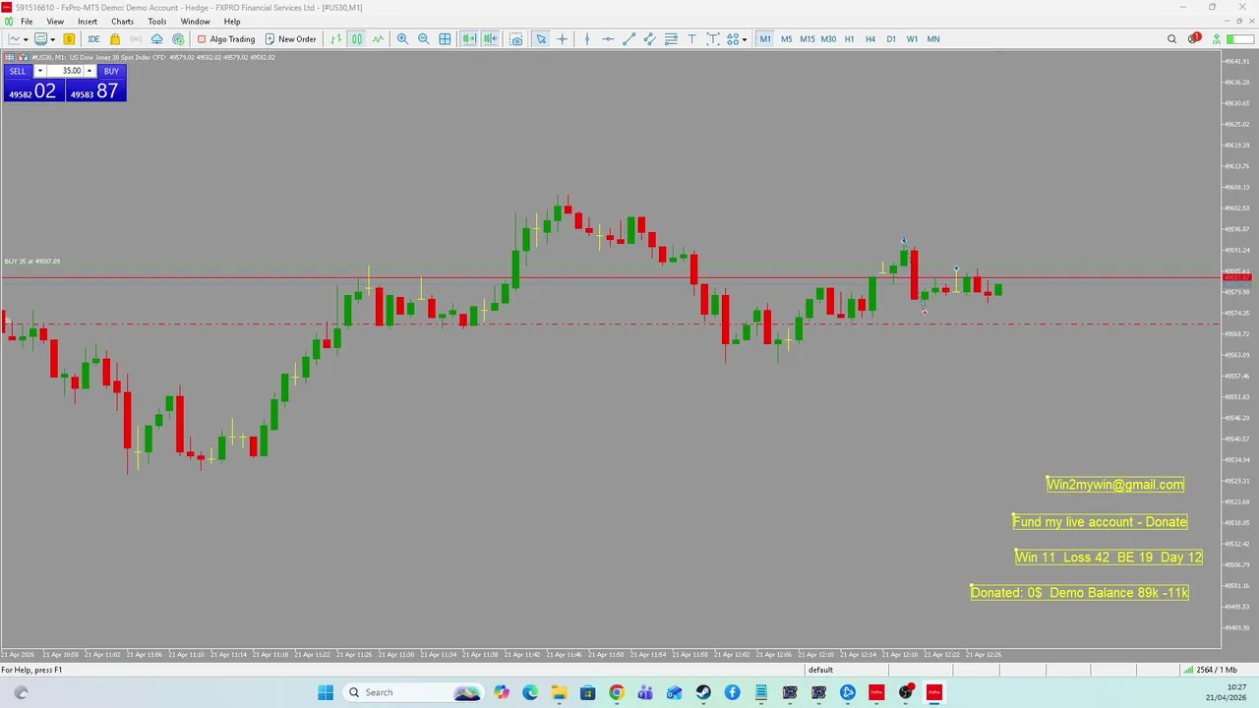Open Steam from the taskbar
This screenshot has height=708, width=1259.
tap(703, 692)
